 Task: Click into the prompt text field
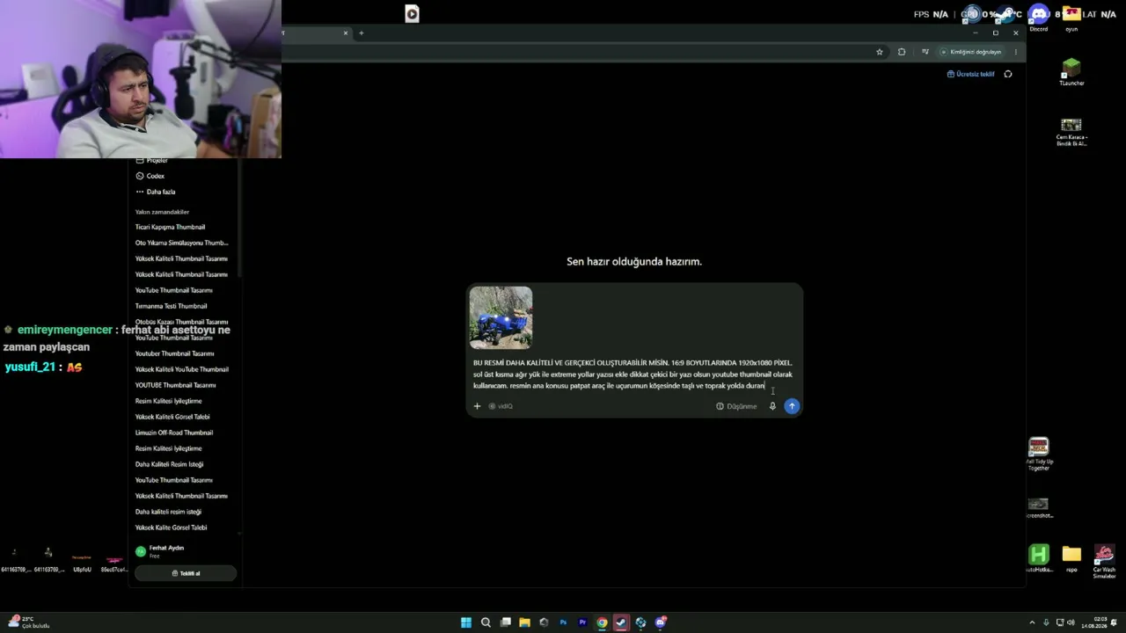632,374
